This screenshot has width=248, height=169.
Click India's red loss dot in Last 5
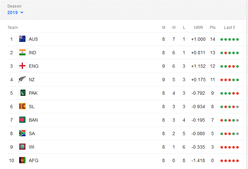point(226,53)
